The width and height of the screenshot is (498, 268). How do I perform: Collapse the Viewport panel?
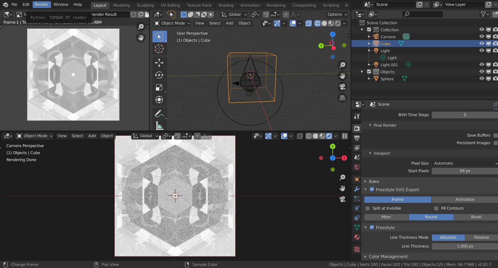(x=370, y=153)
